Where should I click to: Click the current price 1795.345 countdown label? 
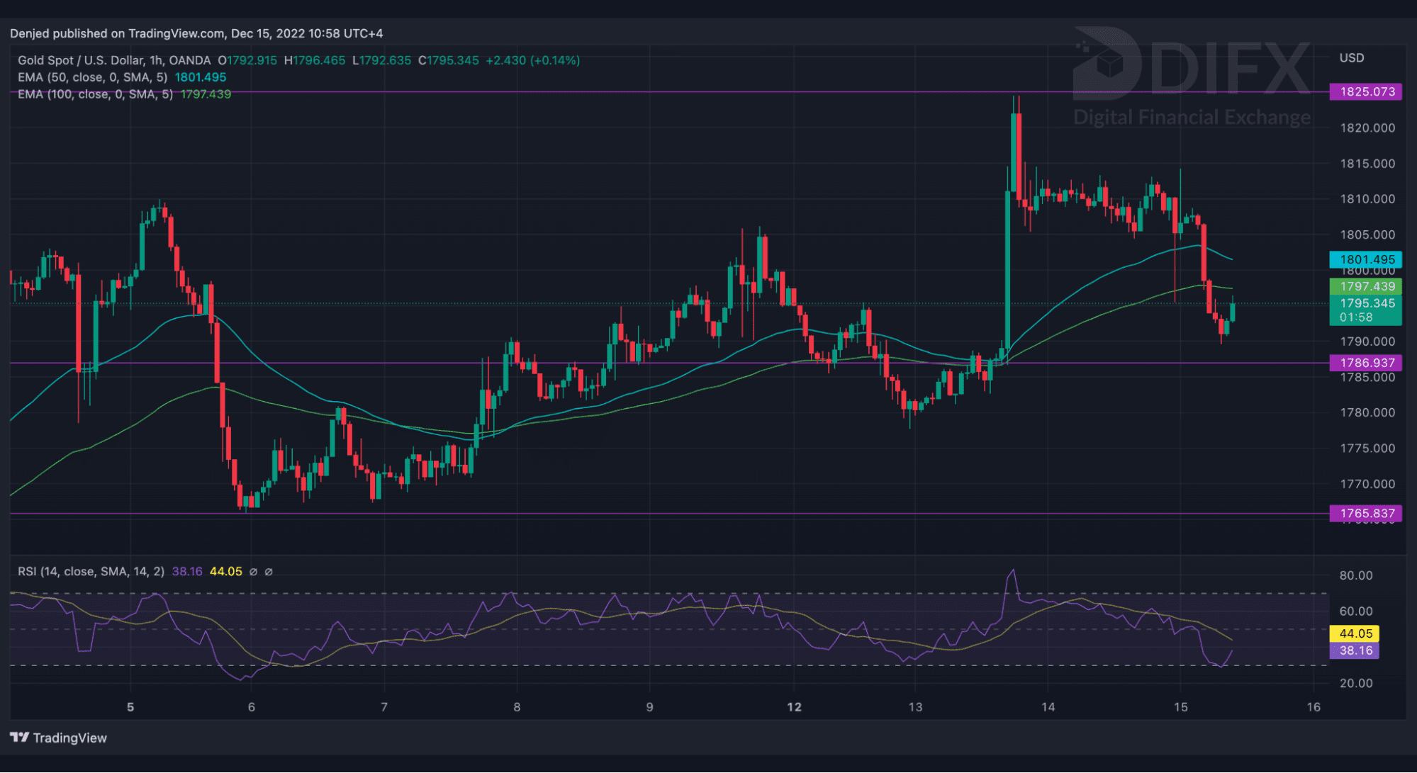(1366, 310)
